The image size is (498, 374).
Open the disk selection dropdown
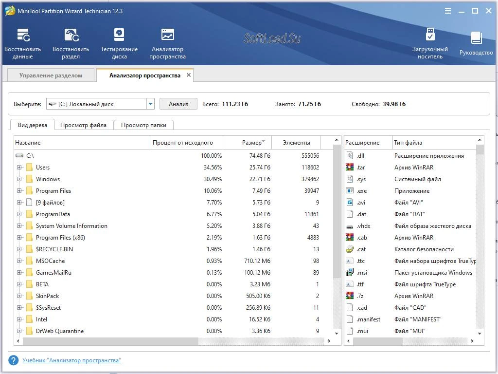coord(151,104)
